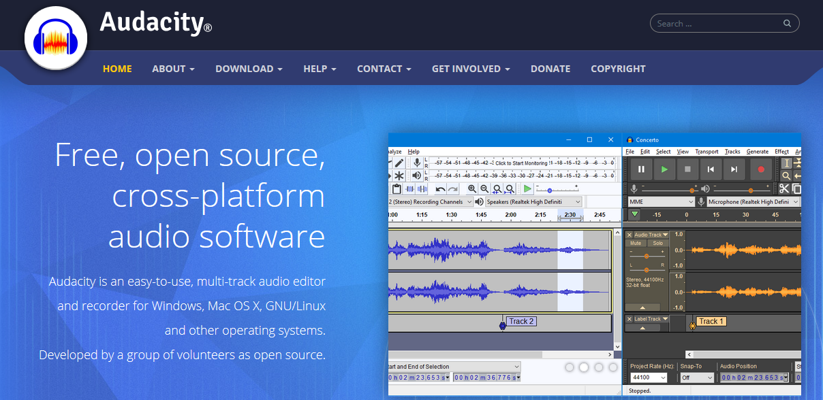Screen dimensions: 823x400
Task: Click the green Play-at-speed button
Action: [x=528, y=189]
